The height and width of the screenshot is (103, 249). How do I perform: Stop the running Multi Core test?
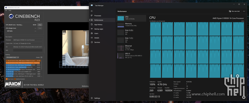(40, 25)
